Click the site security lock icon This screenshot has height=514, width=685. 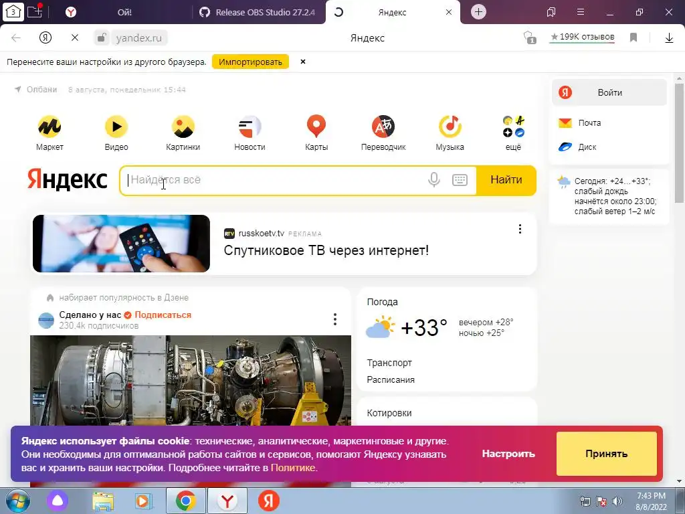tap(102, 37)
